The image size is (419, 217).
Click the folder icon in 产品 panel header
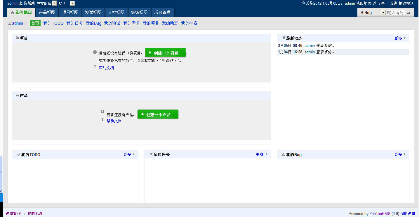pos(17,95)
